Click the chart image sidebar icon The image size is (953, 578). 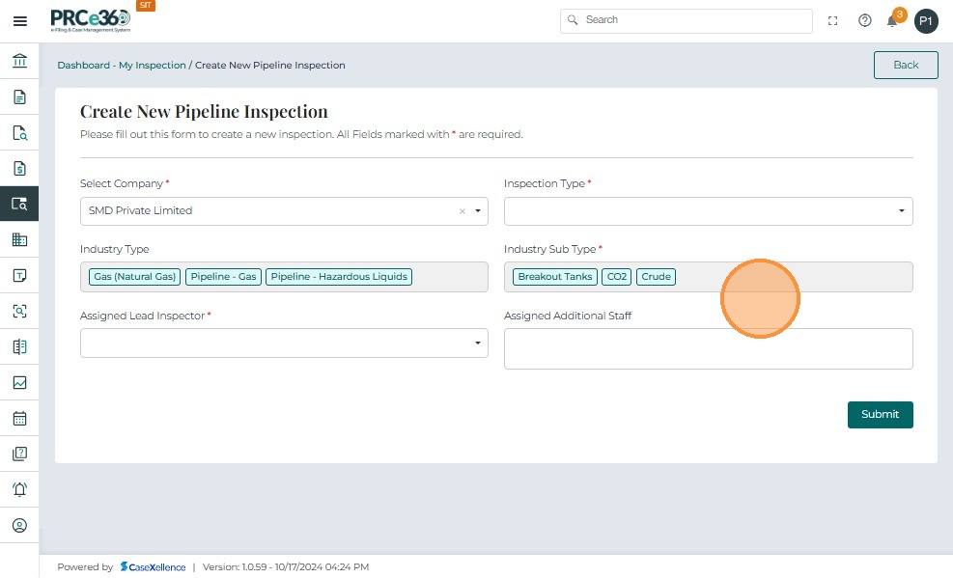[x=19, y=382]
